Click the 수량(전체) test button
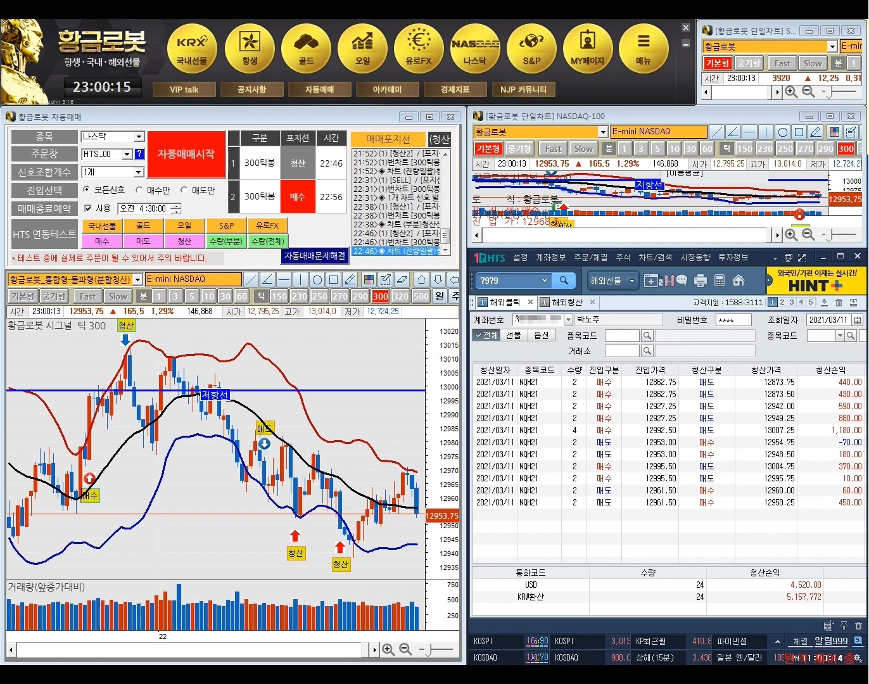Screen dimensions: 869x684 (267, 241)
